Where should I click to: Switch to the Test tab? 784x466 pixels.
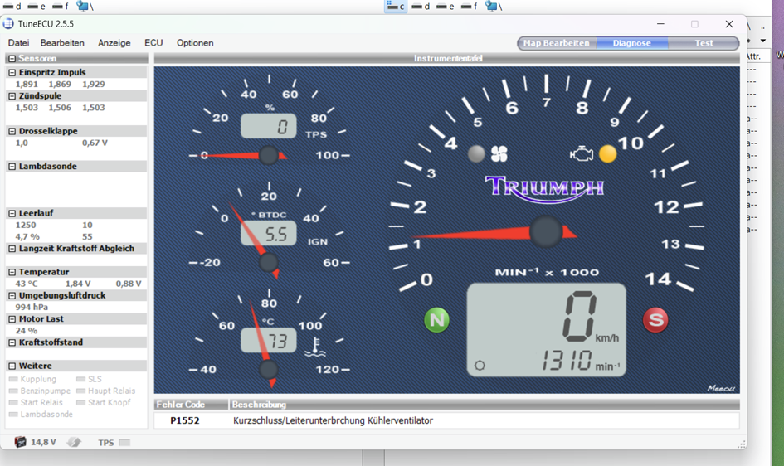click(x=704, y=43)
